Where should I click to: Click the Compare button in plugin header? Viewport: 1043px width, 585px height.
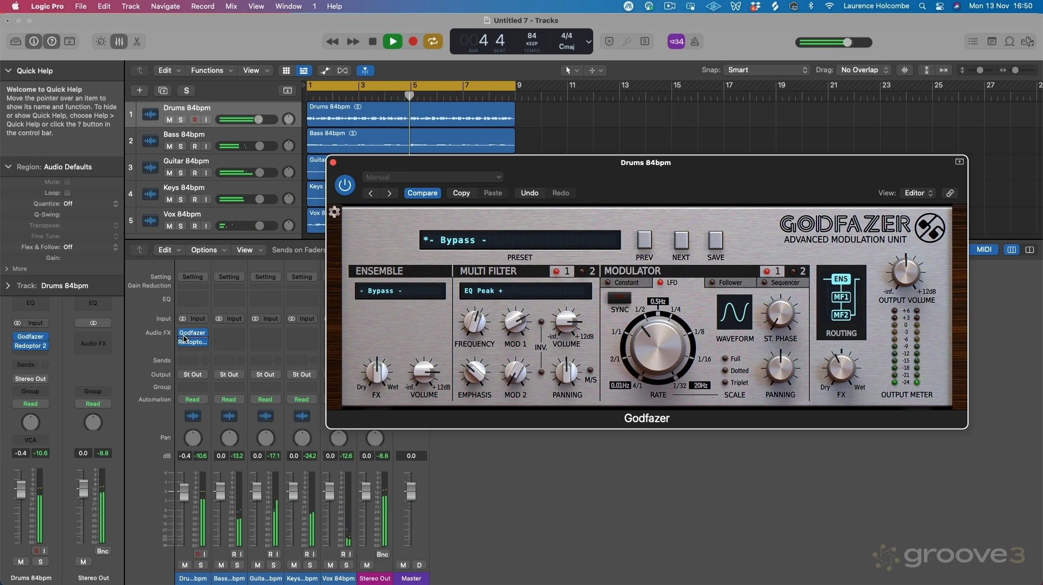[x=422, y=193]
